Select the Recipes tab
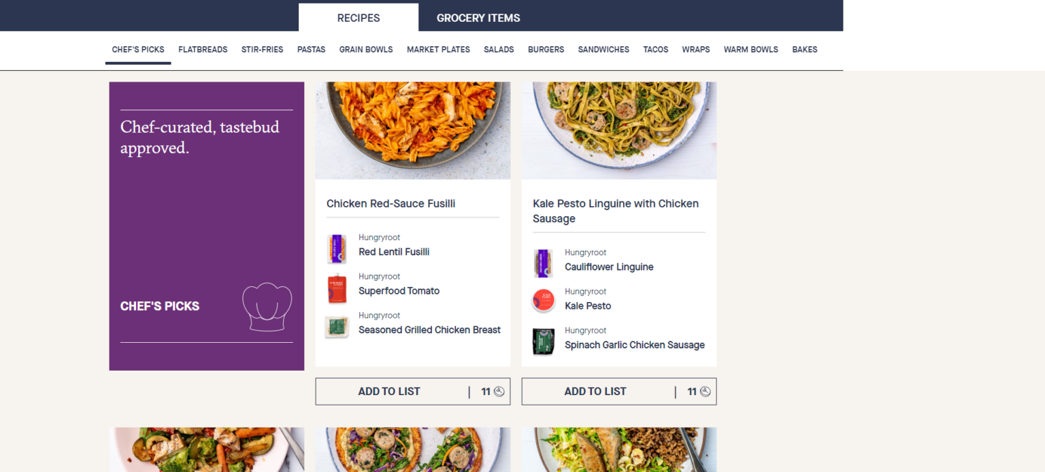The image size is (1045, 472). pos(359,18)
